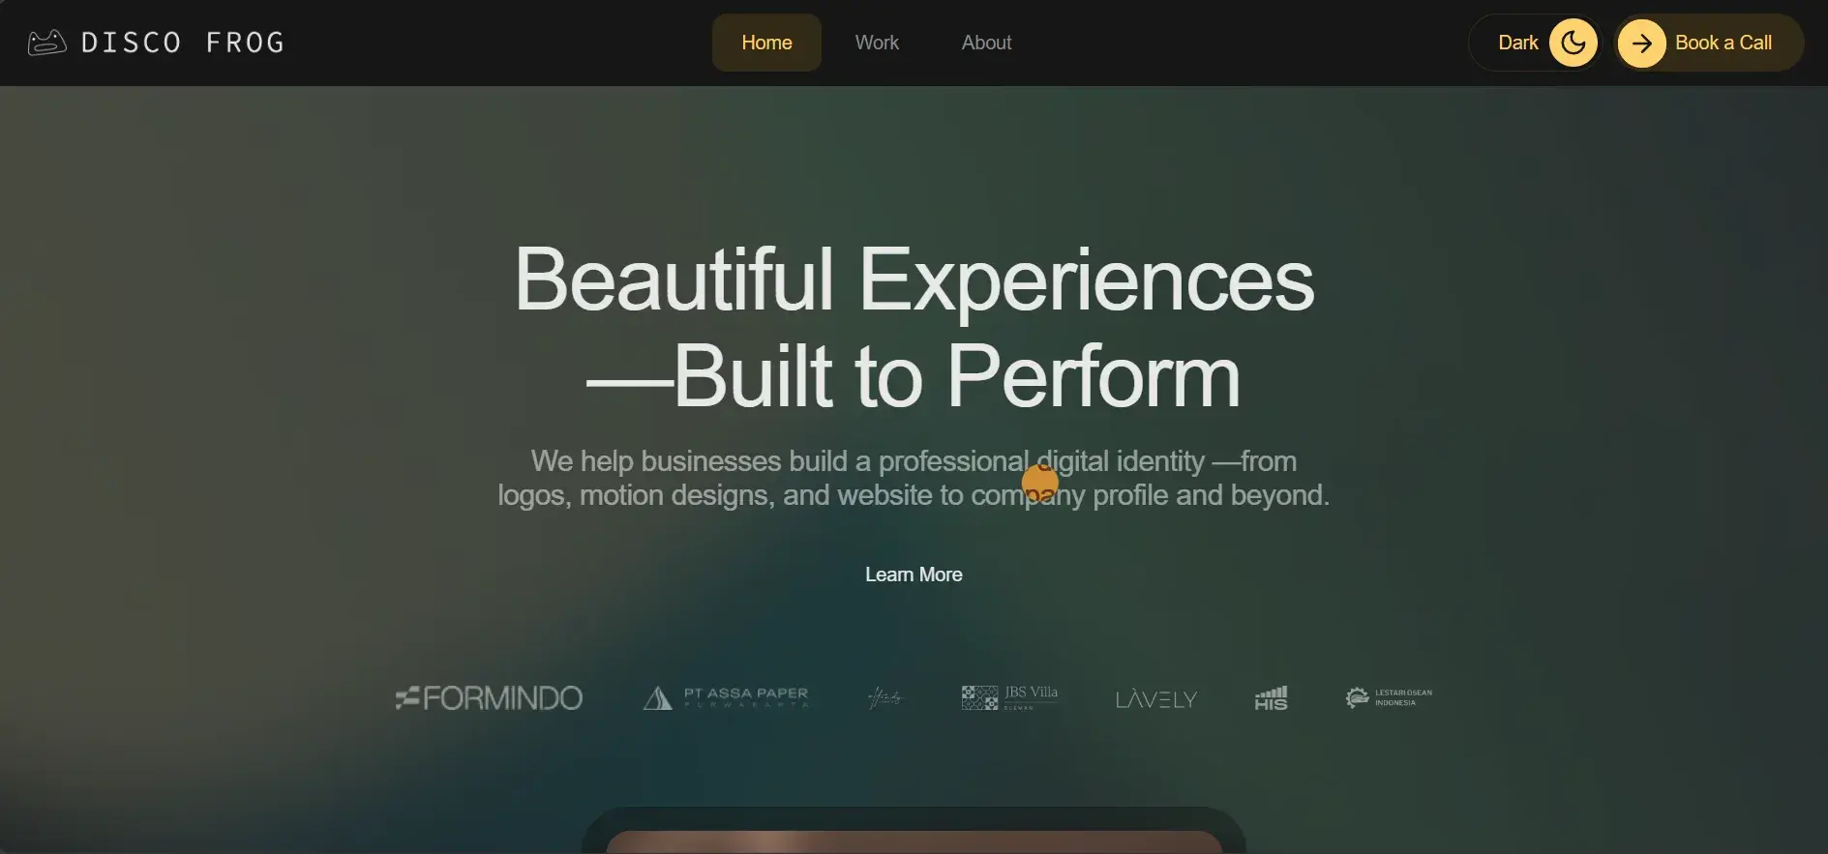
Task: Click the DISCO FROG brand name
Action: click(183, 43)
